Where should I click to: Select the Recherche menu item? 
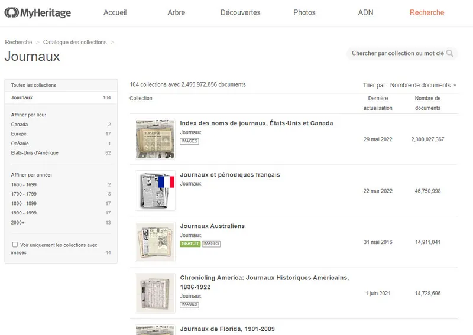pos(427,12)
